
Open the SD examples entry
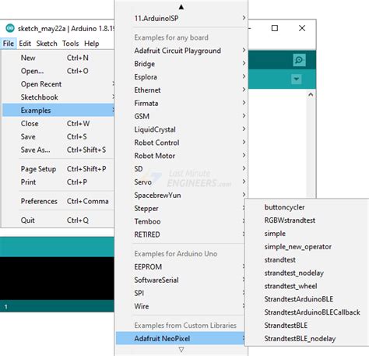click(181, 169)
